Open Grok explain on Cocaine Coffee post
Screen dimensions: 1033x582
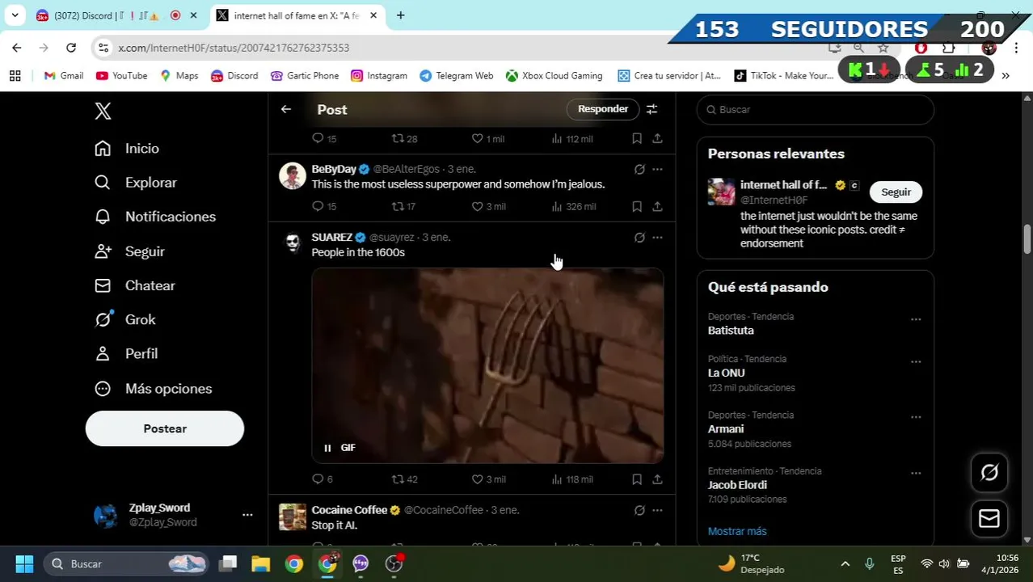(x=639, y=511)
